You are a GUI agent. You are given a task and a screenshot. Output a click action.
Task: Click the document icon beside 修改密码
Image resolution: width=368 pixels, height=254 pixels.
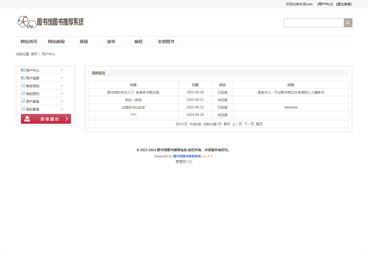coord(23,86)
